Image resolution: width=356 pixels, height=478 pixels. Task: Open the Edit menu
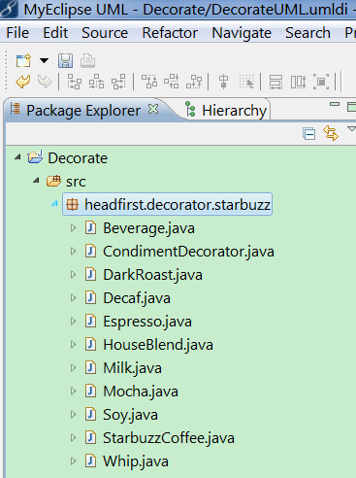[x=55, y=33]
